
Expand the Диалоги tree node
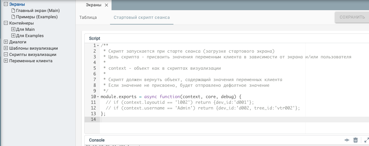(x=6, y=42)
